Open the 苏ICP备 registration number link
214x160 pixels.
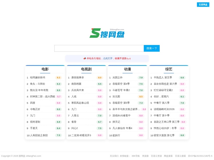(x=200, y=156)
